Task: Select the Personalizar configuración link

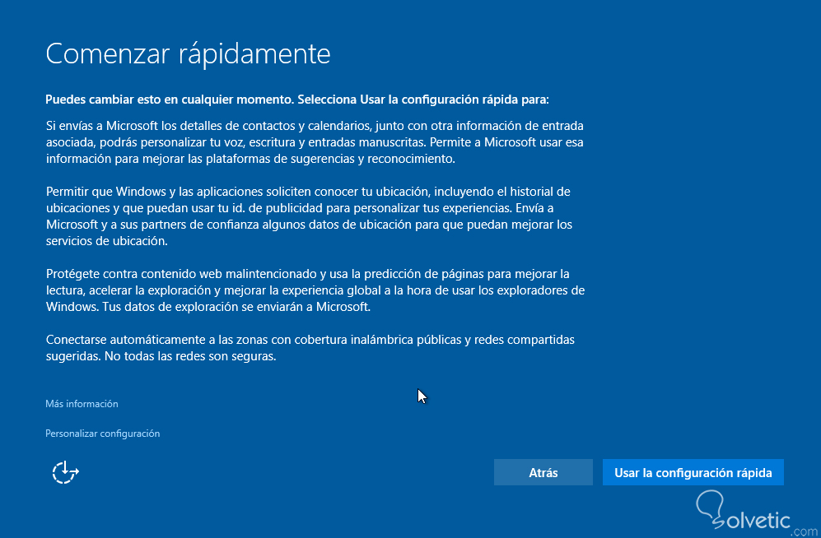Action: (x=102, y=434)
